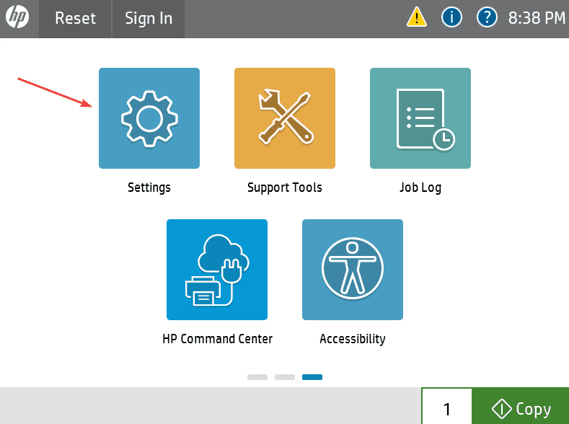The width and height of the screenshot is (569, 424).
Task: Launch the HP Command Center tile
Action: (217, 270)
